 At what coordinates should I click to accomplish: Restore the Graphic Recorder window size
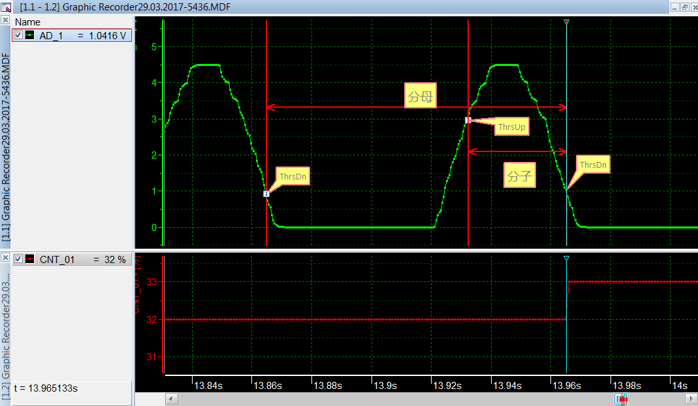[x=685, y=7]
